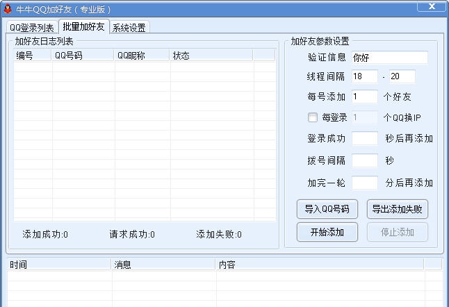Click the 导出添加失败 button
449x307 pixels.
(x=397, y=209)
